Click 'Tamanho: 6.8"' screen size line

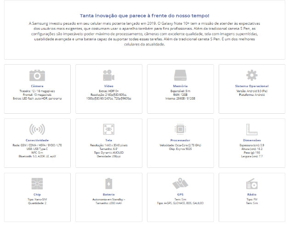coord(108,149)
